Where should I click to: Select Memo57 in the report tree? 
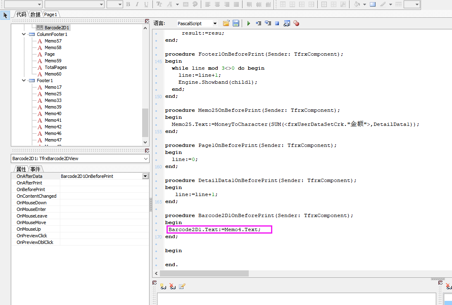[53, 41]
